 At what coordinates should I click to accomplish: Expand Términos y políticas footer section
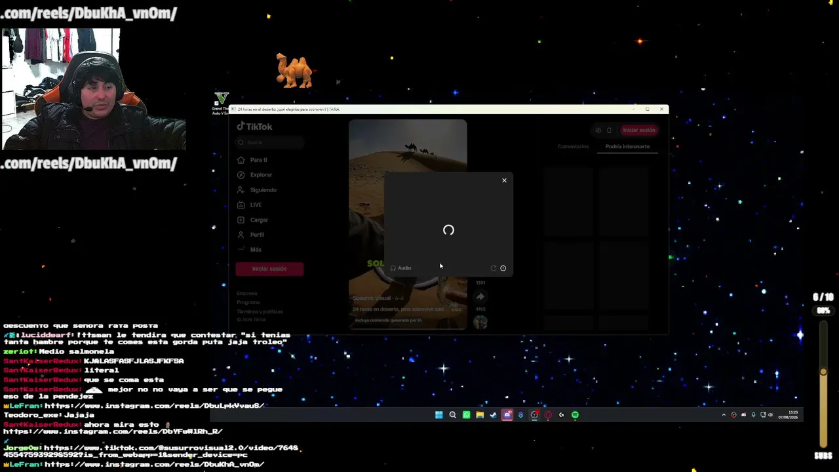[260, 311]
